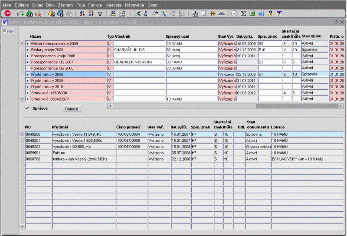This screenshot has height=236, width=347.
Task: Click the Internet Explorer document icon
Action: 261,14
